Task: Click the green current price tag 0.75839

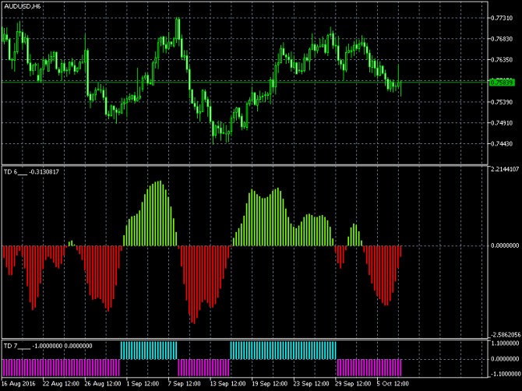Action: point(502,83)
